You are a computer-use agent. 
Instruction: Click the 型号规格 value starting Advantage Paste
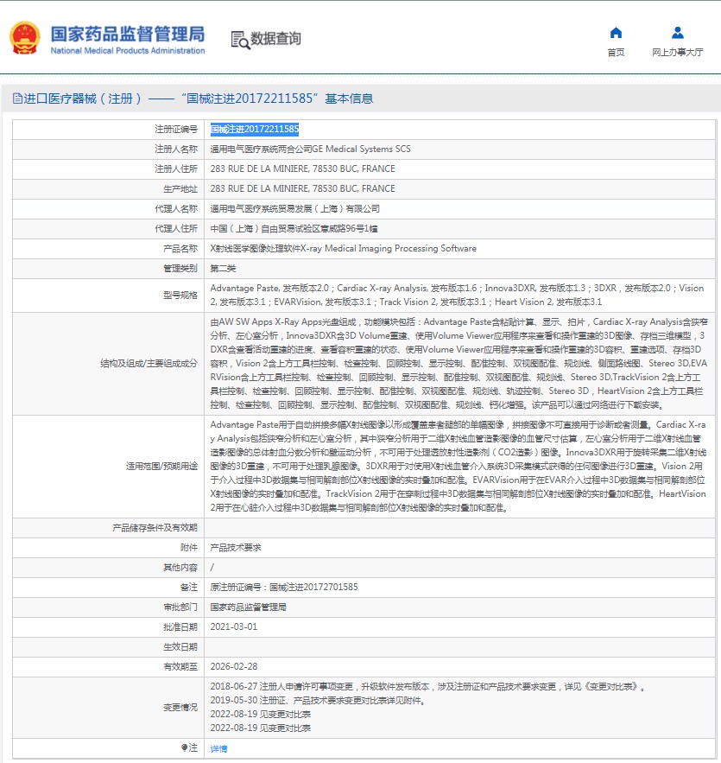click(x=457, y=295)
